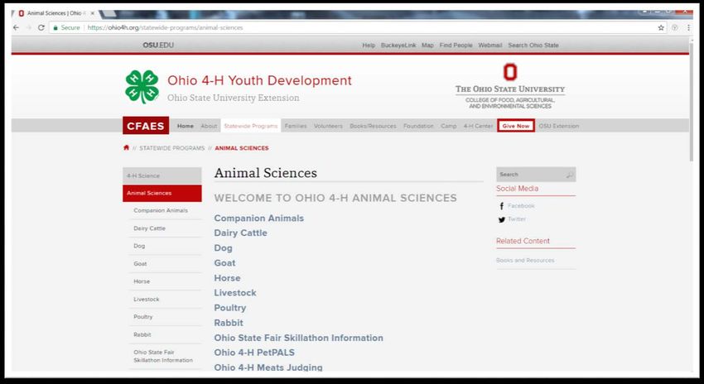Click the Webmail top bar link
Viewport: 704px width, 384px height.
489,46
